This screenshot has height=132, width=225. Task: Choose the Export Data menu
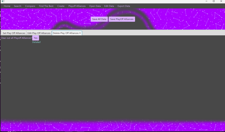click(124, 6)
